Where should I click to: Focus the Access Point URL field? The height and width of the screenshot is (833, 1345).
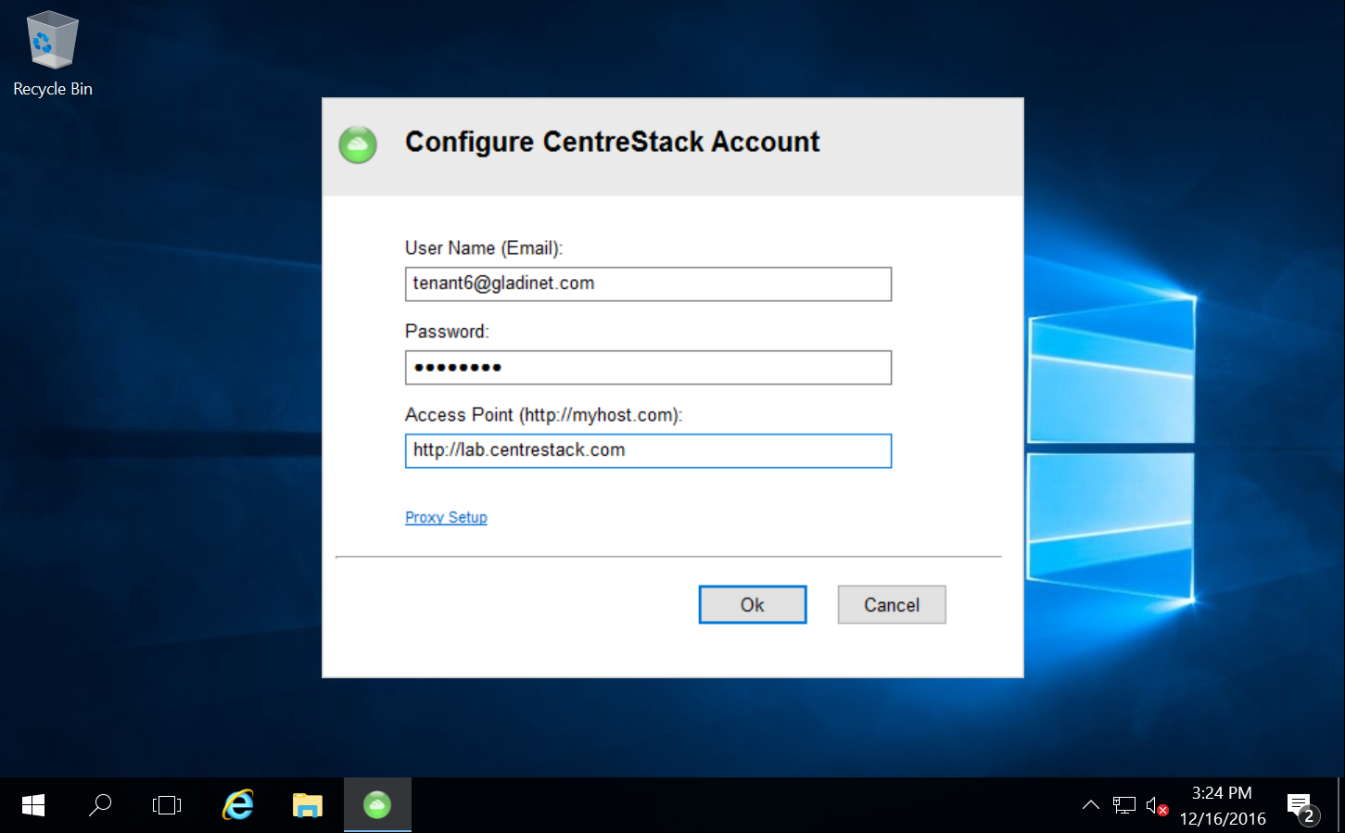tap(648, 450)
